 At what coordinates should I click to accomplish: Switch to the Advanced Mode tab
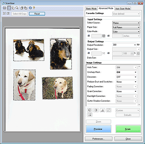106,8
